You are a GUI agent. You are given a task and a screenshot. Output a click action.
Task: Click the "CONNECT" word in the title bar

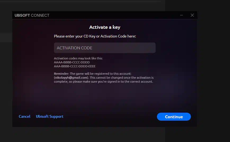(x=40, y=15)
